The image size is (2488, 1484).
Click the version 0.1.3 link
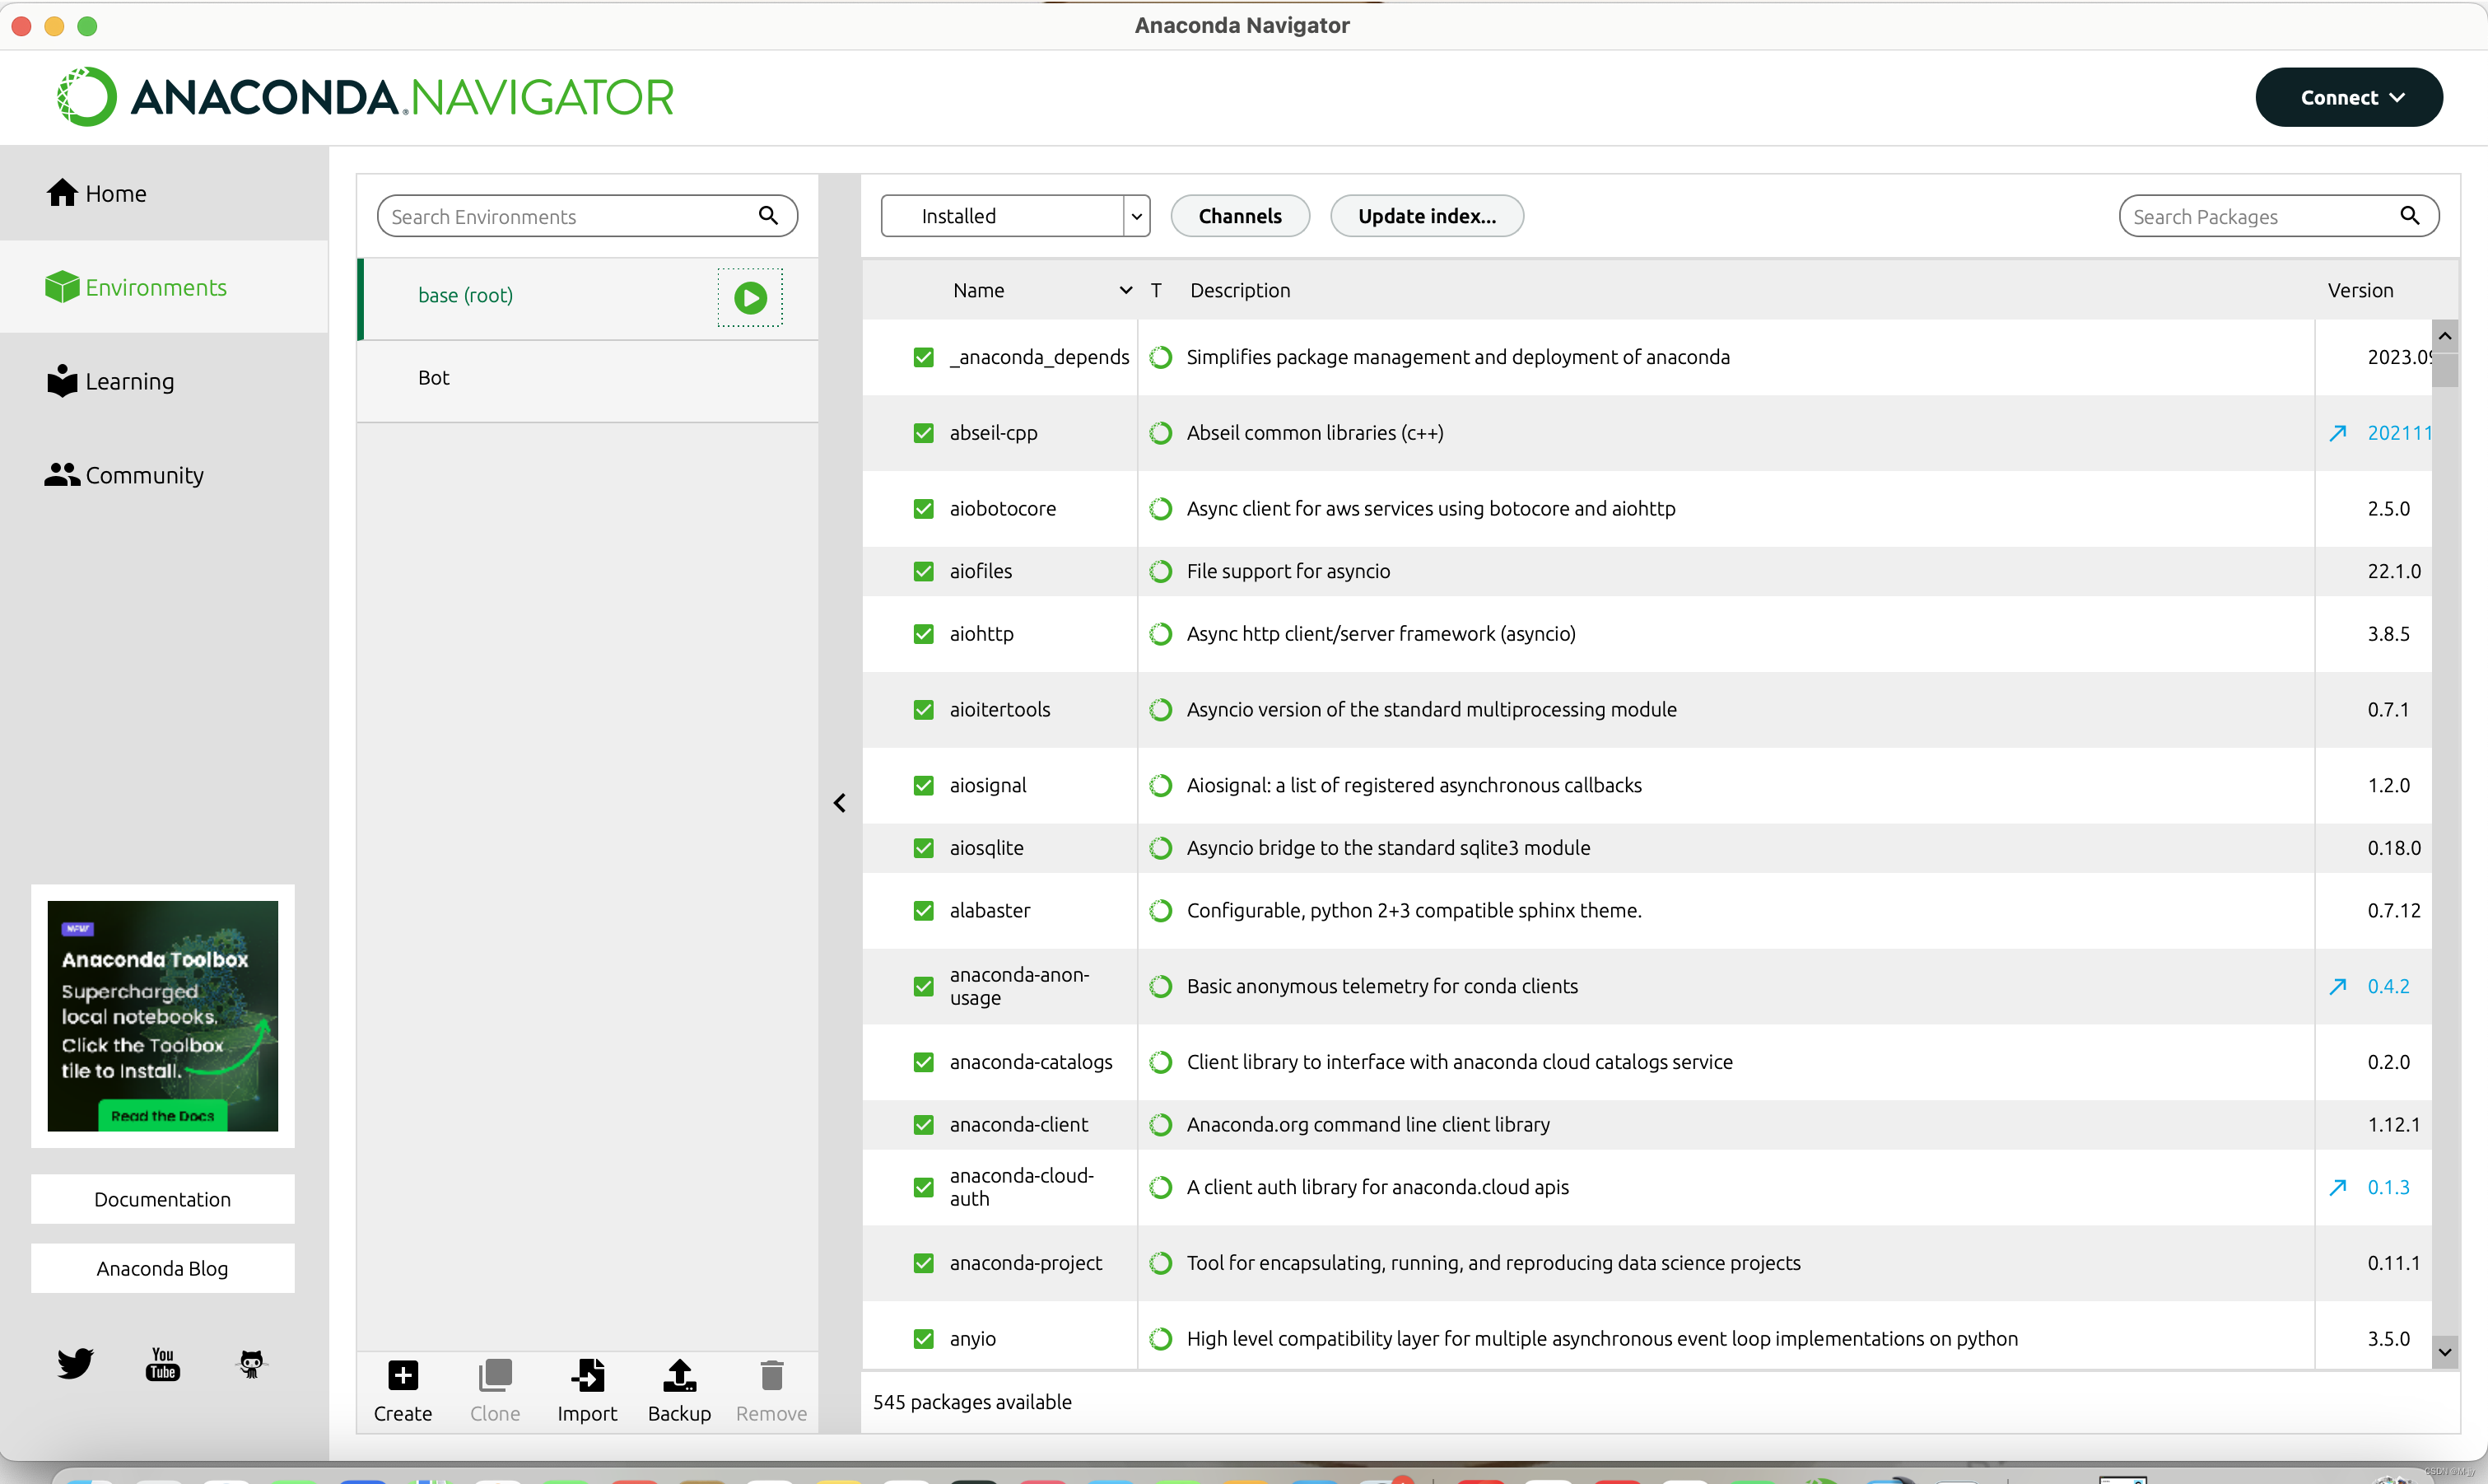click(x=2388, y=1187)
